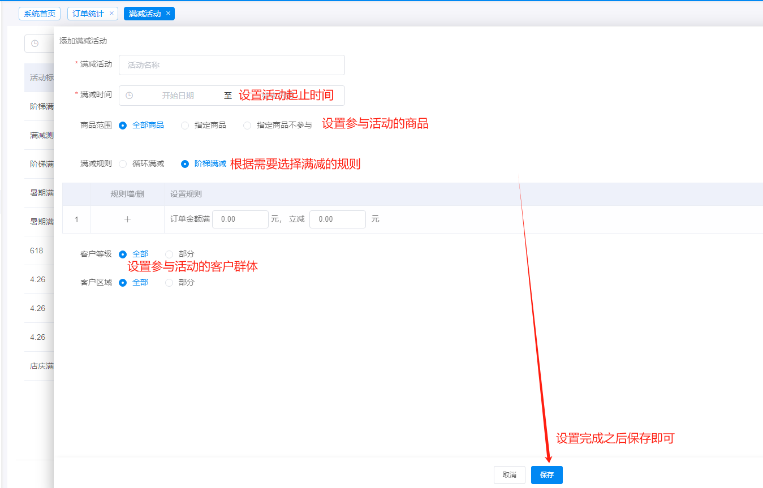Image resolution: width=763 pixels, height=488 pixels.
Task: Select 全部商品 radio option
Action: (x=123, y=126)
